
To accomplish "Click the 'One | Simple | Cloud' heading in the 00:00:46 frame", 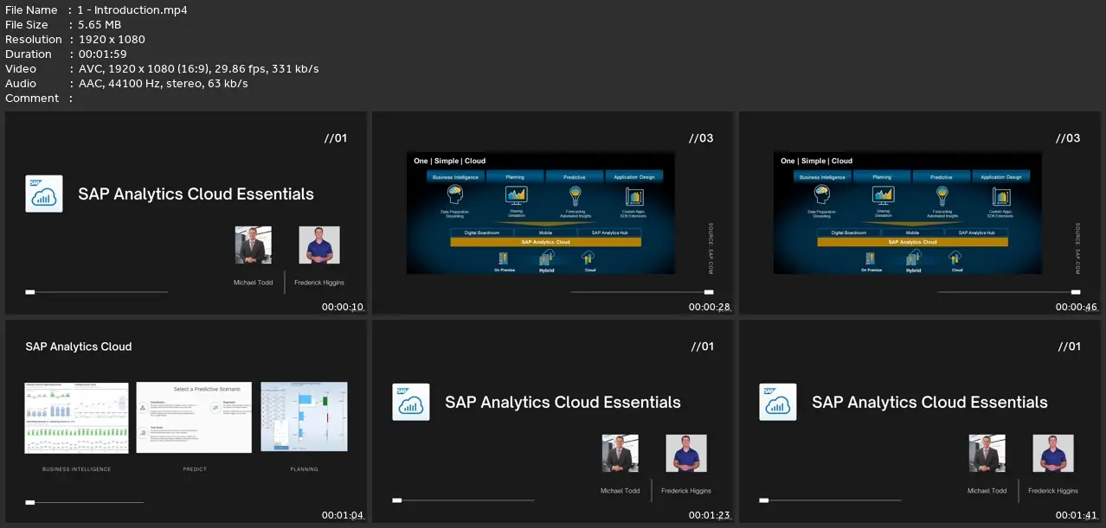I will coord(817,161).
